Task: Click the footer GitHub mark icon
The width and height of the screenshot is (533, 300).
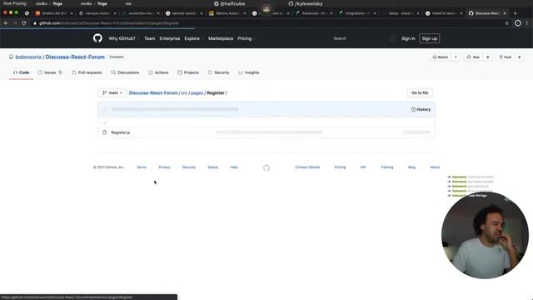Action: coord(266,167)
